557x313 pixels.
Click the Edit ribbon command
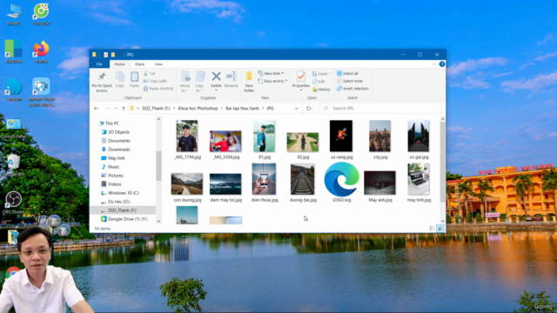click(319, 81)
